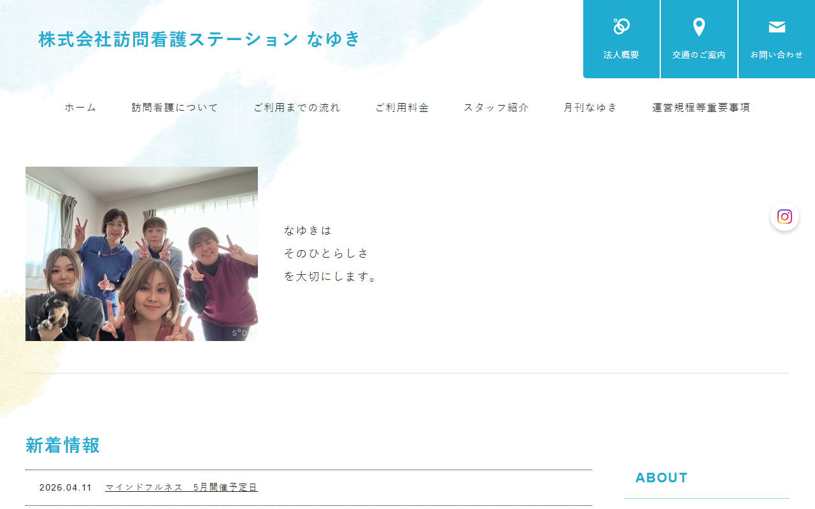
Task: Open the floating Instagram icon
Action: (784, 217)
